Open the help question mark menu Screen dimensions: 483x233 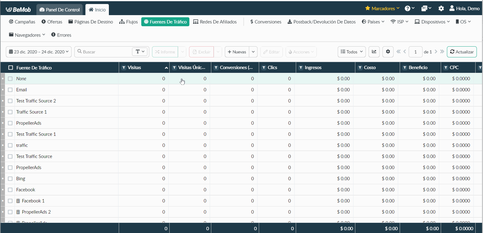tap(410, 9)
